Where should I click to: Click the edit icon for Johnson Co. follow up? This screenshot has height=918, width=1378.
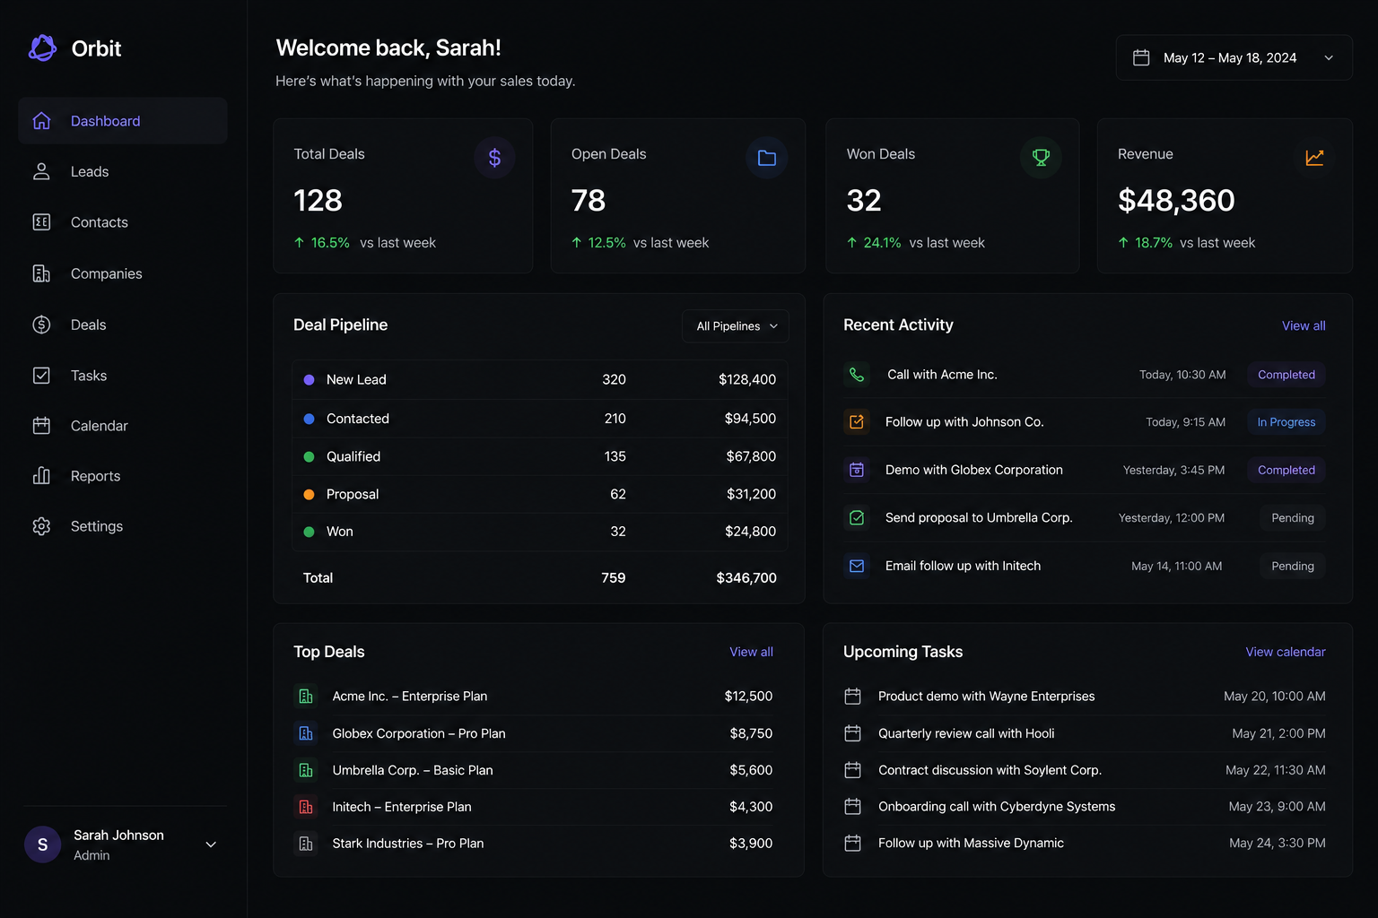(x=857, y=422)
